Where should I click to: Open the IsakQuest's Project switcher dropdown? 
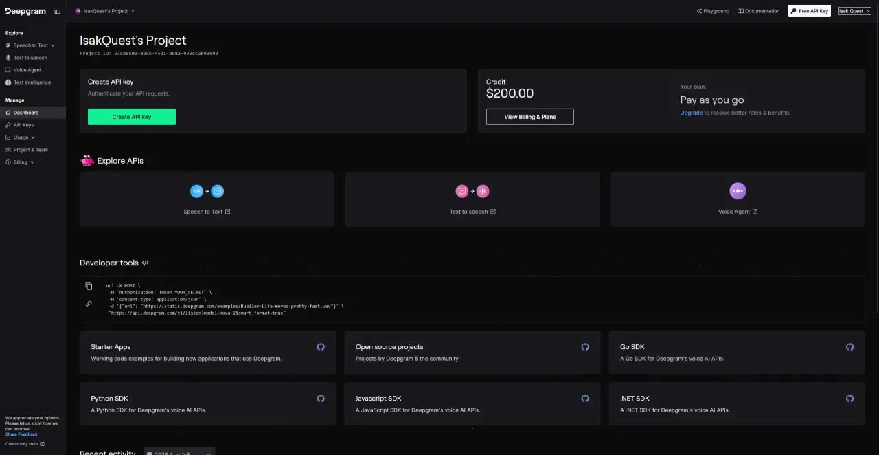pyautogui.click(x=104, y=11)
